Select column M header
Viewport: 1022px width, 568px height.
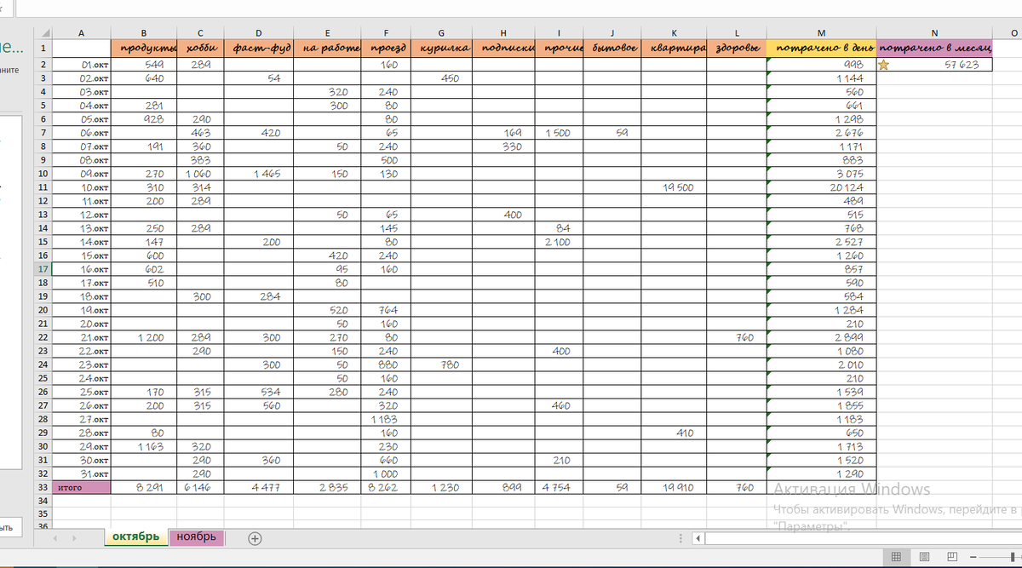822,32
